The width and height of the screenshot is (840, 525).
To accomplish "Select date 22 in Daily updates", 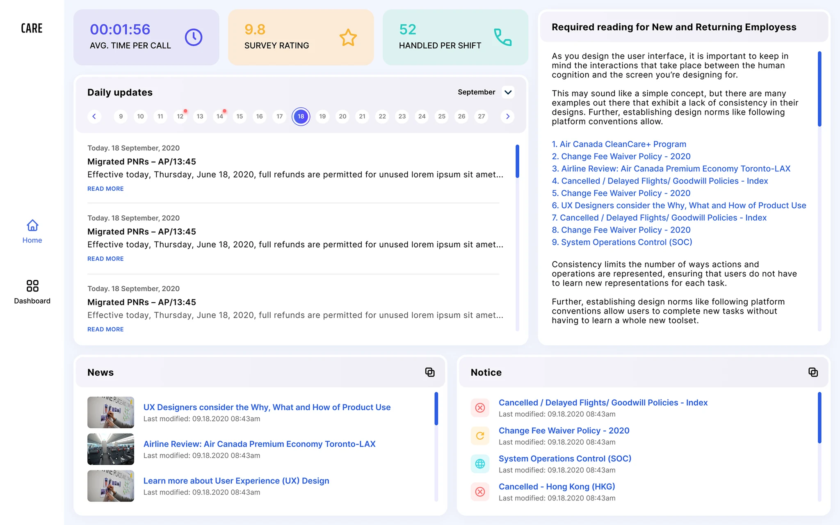I will [x=382, y=116].
